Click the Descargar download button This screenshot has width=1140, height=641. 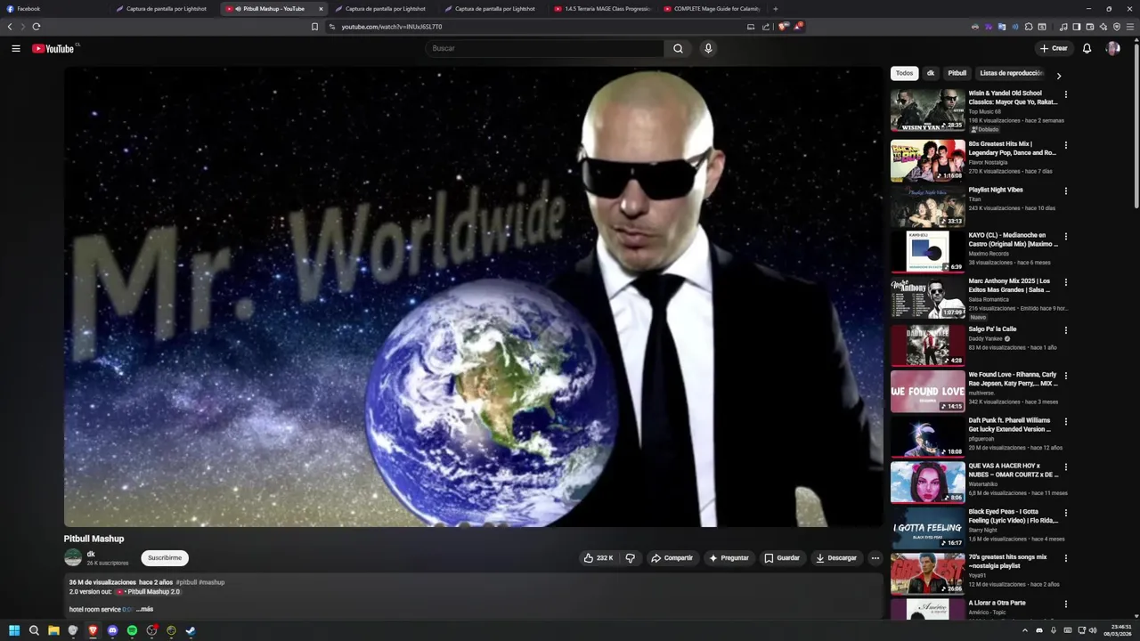836,558
